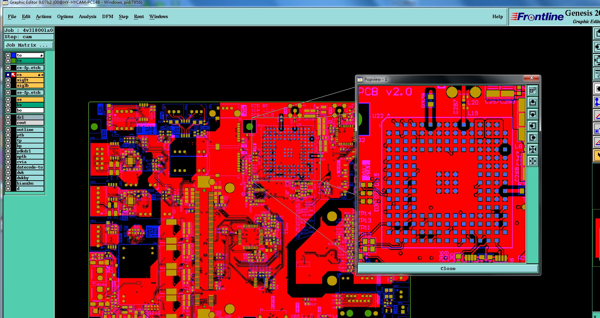Enable display checkbox for biaozhu layer

(8, 183)
